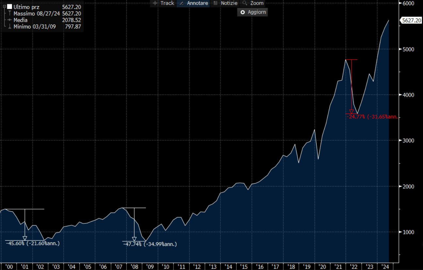
Task: Click the white Ultimo prz series color swatch
Action: [x=9, y=7]
